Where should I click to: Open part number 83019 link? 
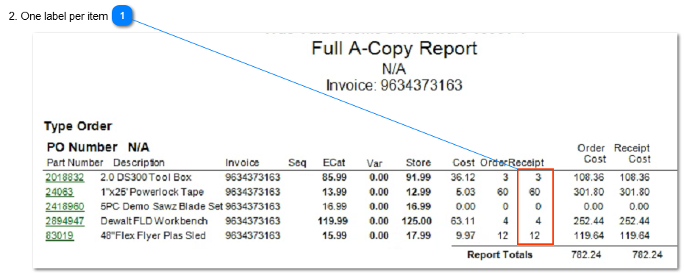pyautogui.click(x=60, y=236)
